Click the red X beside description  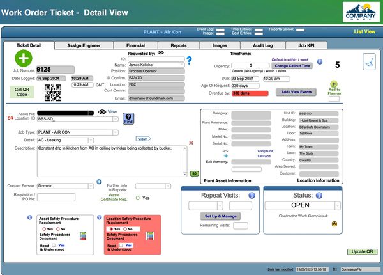pyautogui.click(x=191, y=143)
